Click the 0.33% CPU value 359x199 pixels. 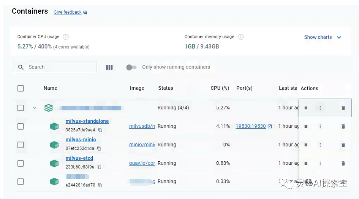coord(223,181)
